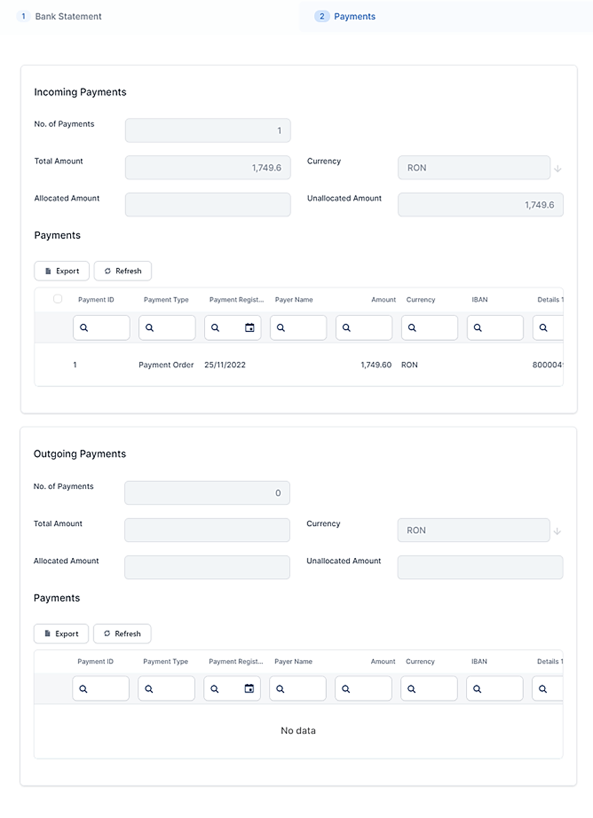Click the search icon in Outgoing Currency filter
Screen dimensions: 593x818
pyautogui.click(x=412, y=689)
